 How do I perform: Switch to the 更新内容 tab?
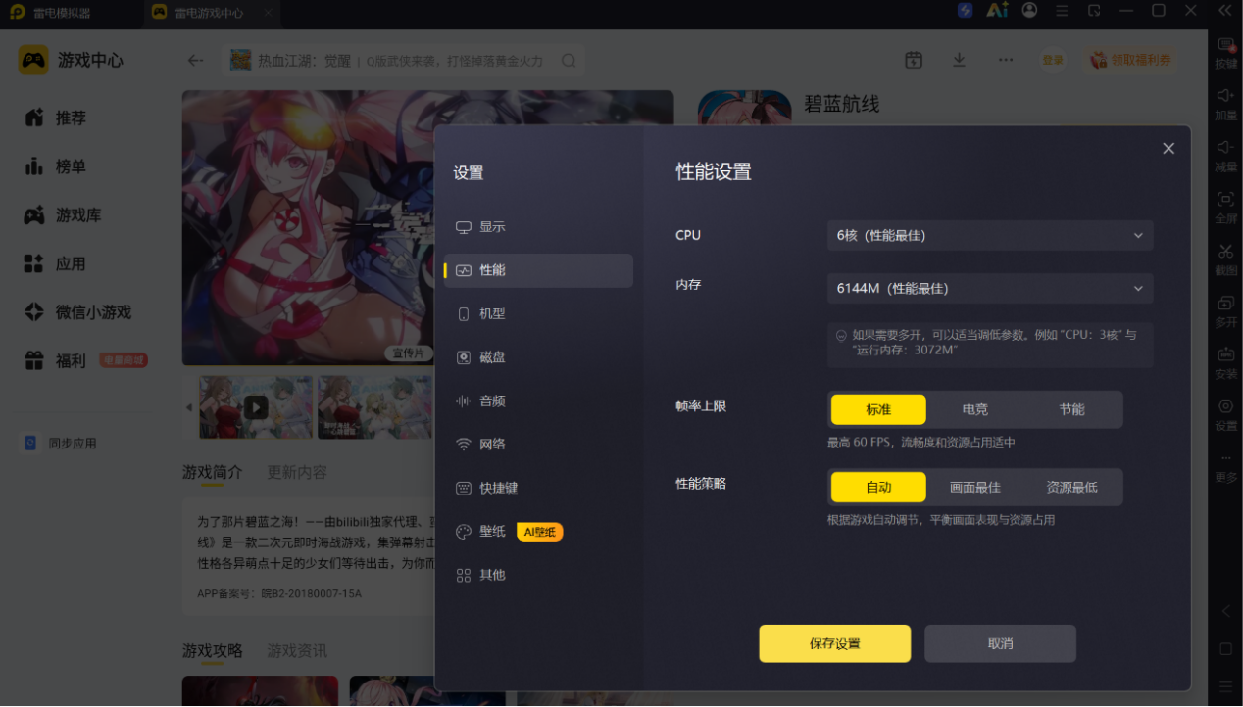tap(297, 472)
